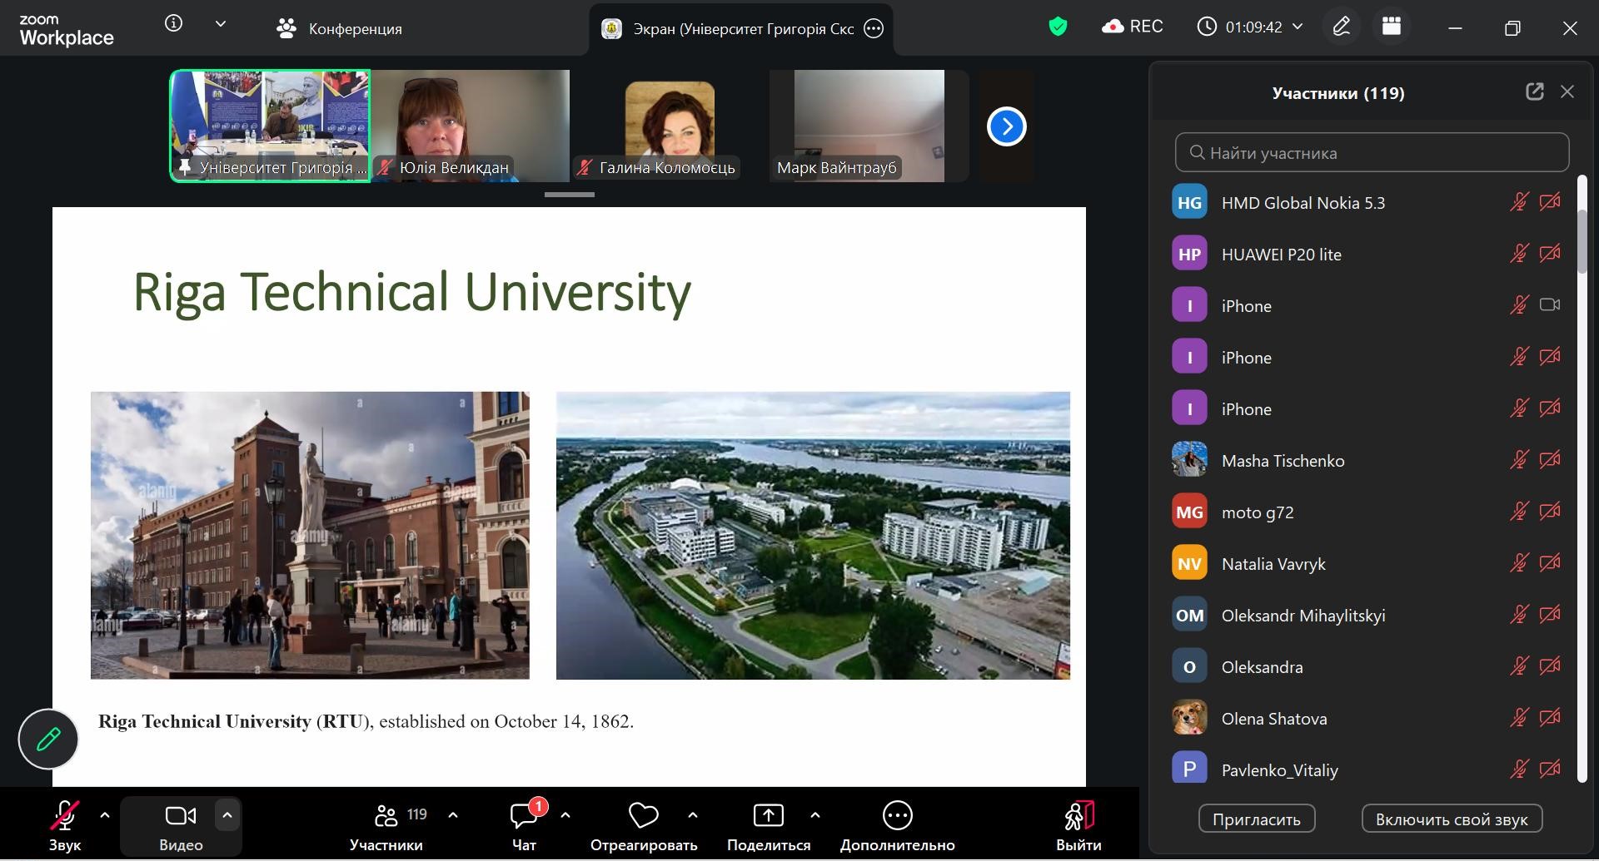
Task: Click the Leave meeting icon
Action: pyautogui.click(x=1078, y=817)
